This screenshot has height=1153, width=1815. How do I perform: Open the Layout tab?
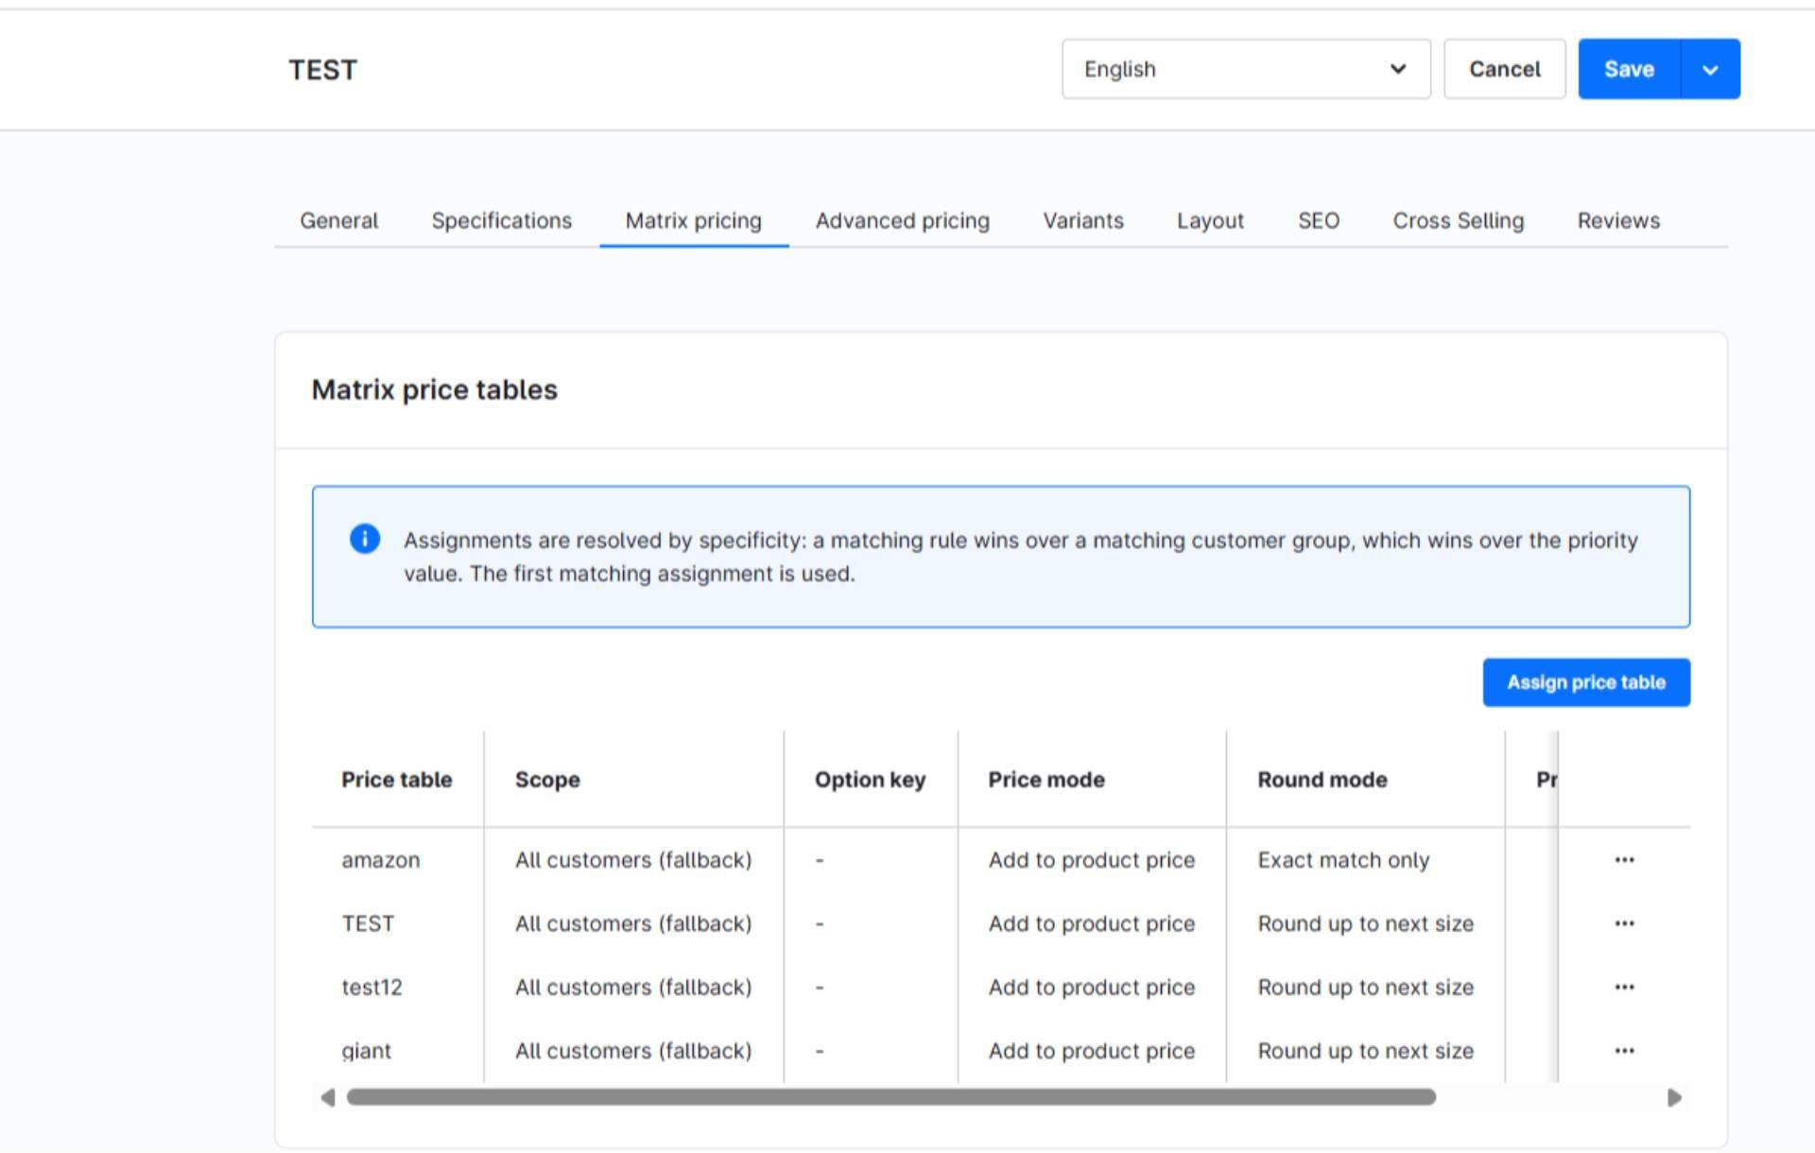pyautogui.click(x=1210, y=221)
